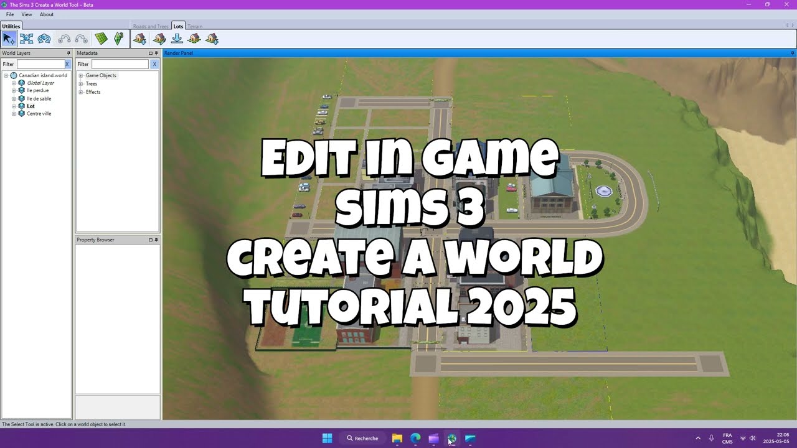Click the greyed Redo arrow icon
797x448 pixels.
click(82, 39)
